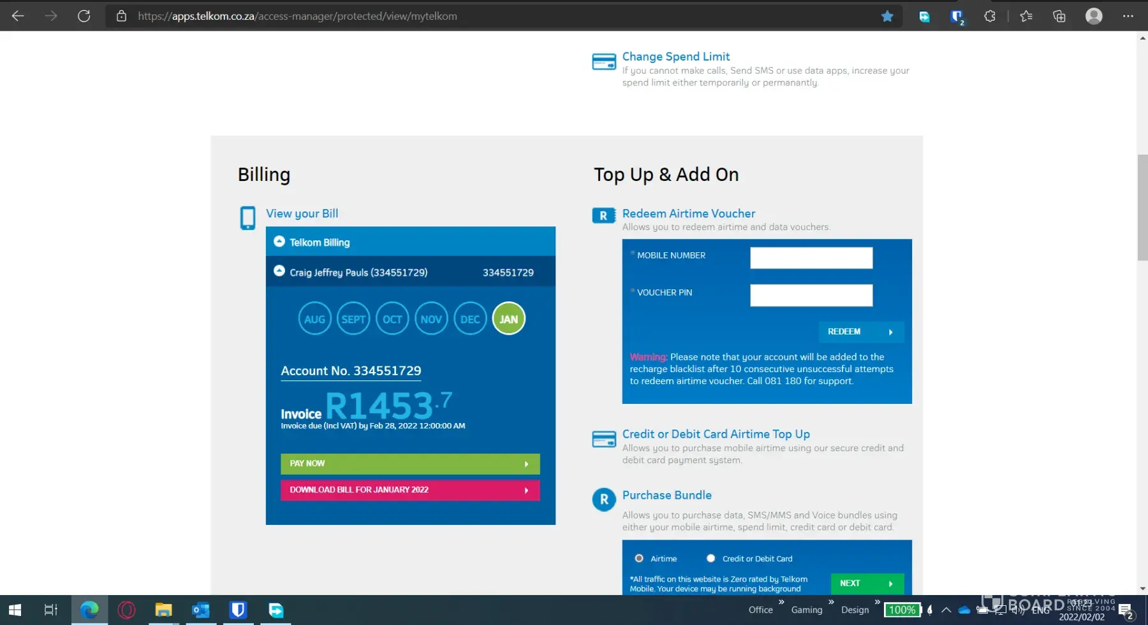Expand the Gaming toolbar chevron in taskbar
The height and width of the screenshot is (625, 1148).
(831, 602)
